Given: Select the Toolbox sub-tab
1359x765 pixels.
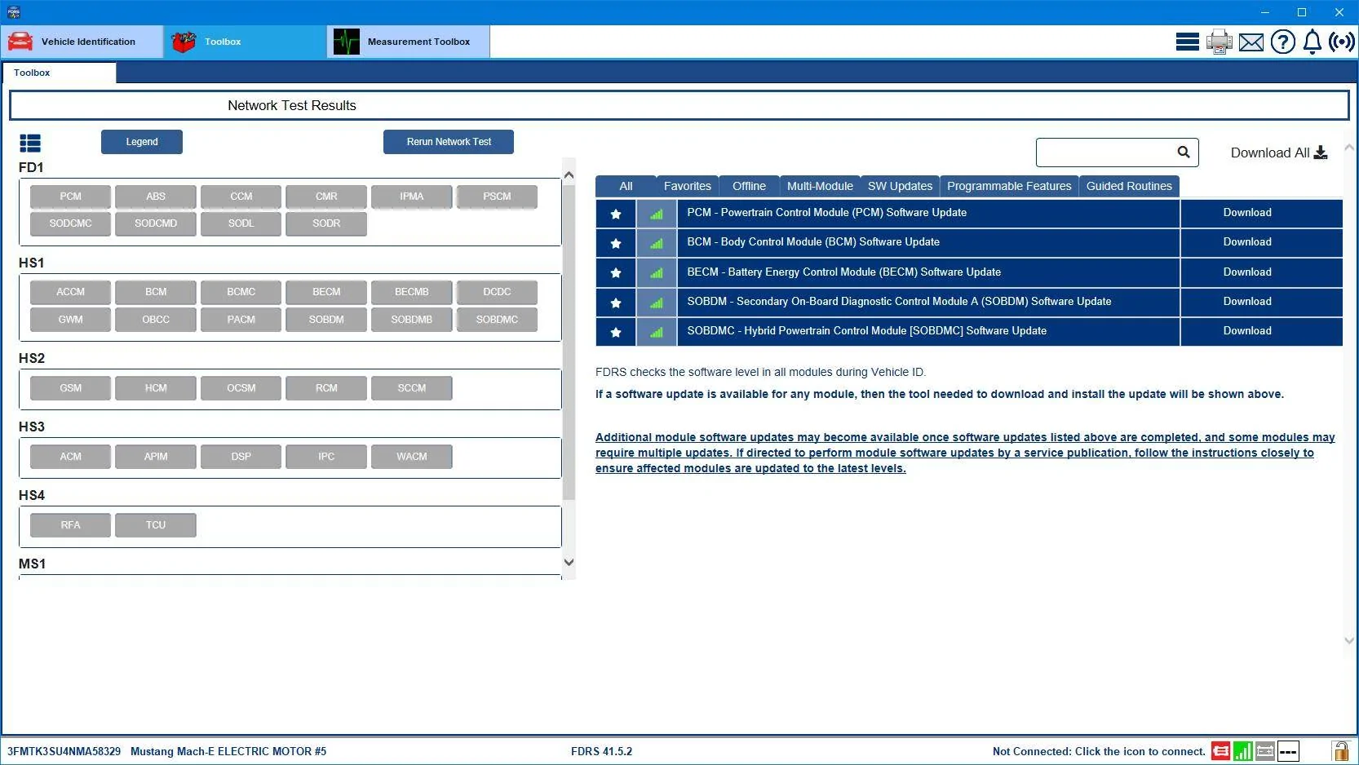Looking at the screenshot, I should 59,73.
